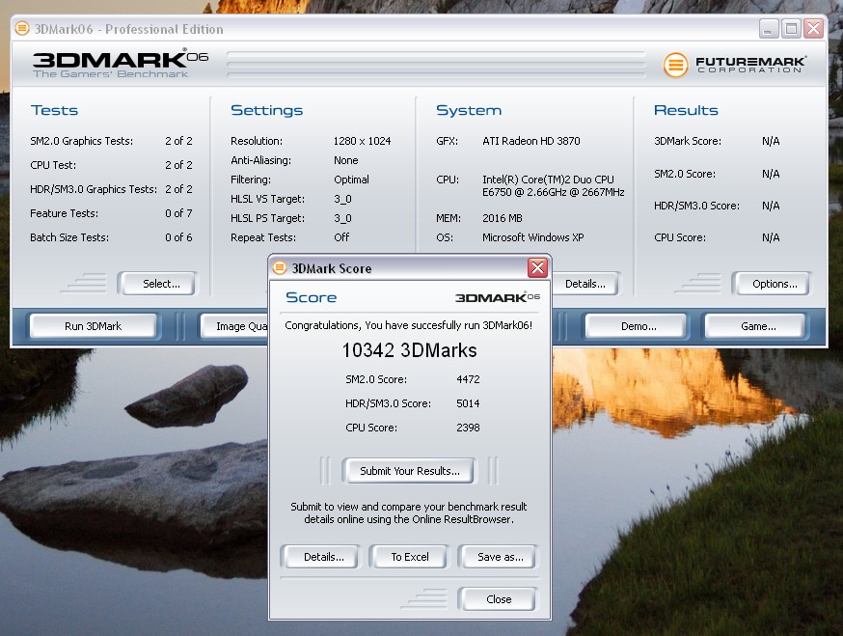Click the 3DMark Score N/A result
The image size is (843, 636).
771,141
